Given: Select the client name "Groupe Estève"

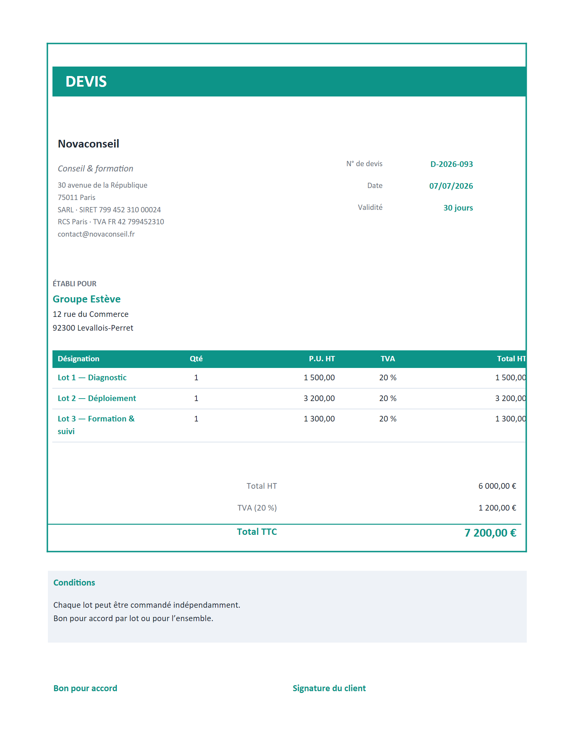Looking at the screenshot, I should 87,299.
